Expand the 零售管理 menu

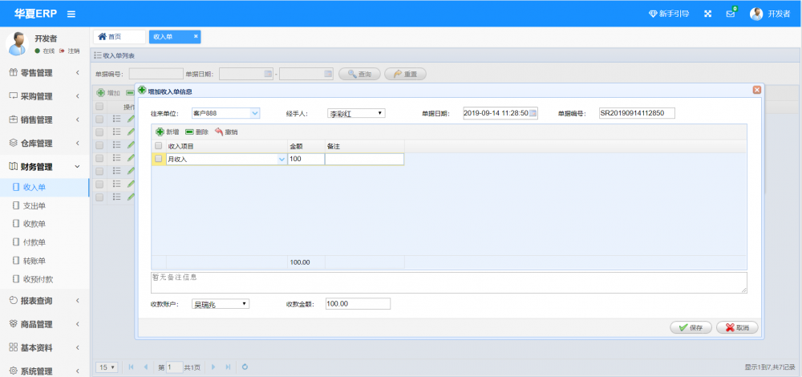tap(44, 73)
